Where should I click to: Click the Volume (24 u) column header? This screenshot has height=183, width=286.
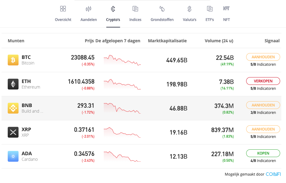click(x=219, y=41)
